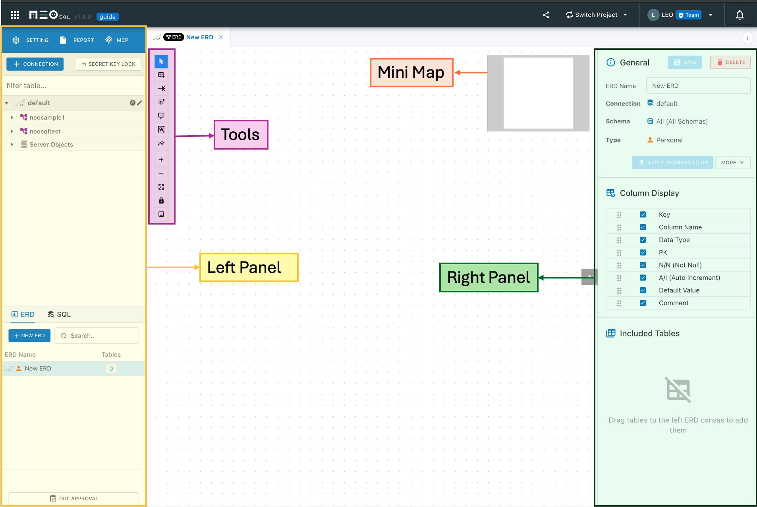This screenshot has height=507, width=757.
Task: Click the Mini Map thumbnail
Action: (538, 93)
